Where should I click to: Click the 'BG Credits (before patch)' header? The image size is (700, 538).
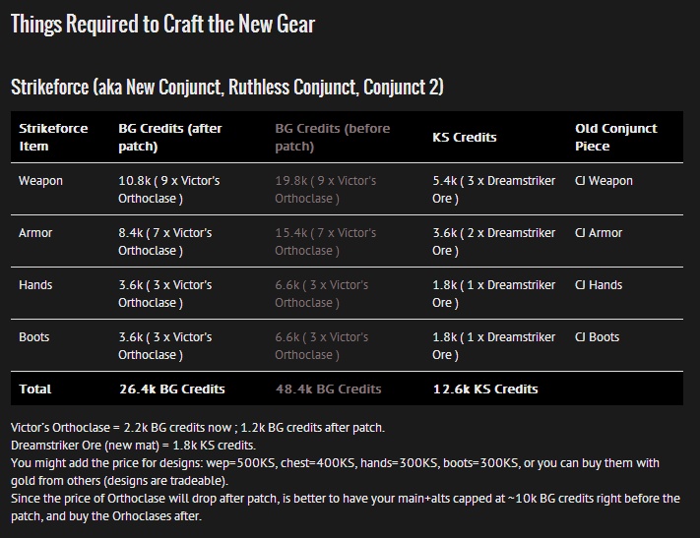332,137
